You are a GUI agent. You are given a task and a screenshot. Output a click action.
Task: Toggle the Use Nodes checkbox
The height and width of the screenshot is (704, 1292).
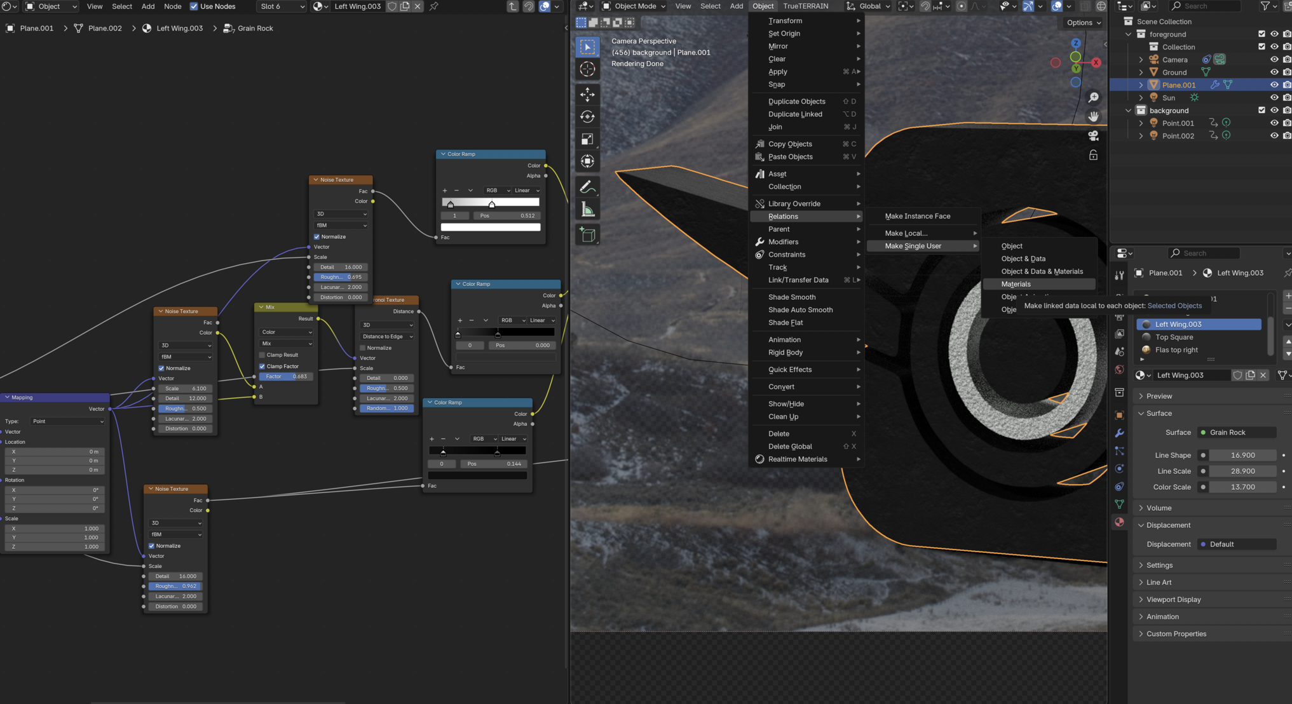click(194, 6)
